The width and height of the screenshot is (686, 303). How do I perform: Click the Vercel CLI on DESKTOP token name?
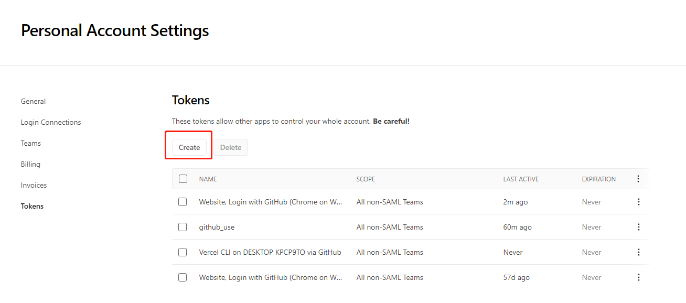(x=270, y=252)
